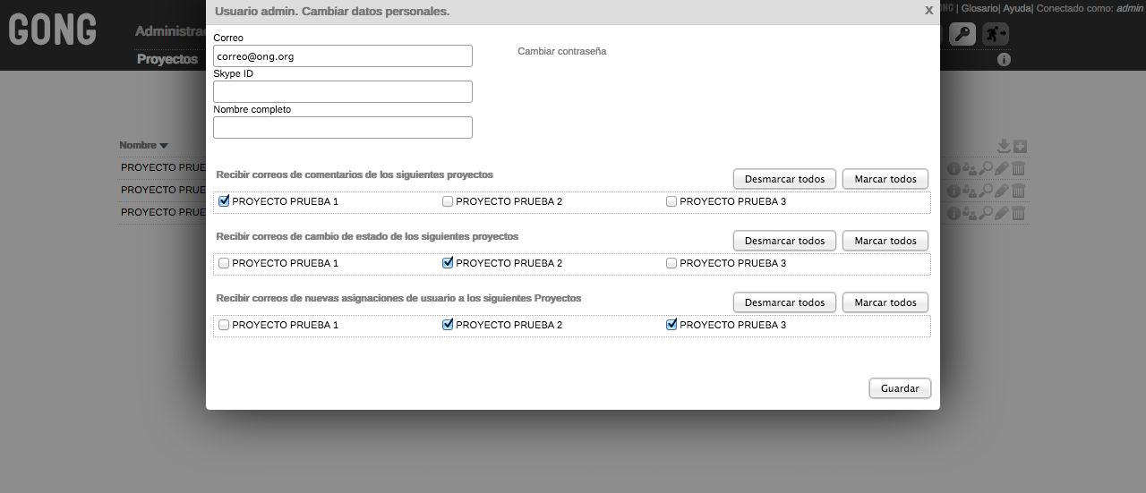Viewport: 1146px width, 493px height.
Task: Click the key icon in the header
Action: (962, 34)
